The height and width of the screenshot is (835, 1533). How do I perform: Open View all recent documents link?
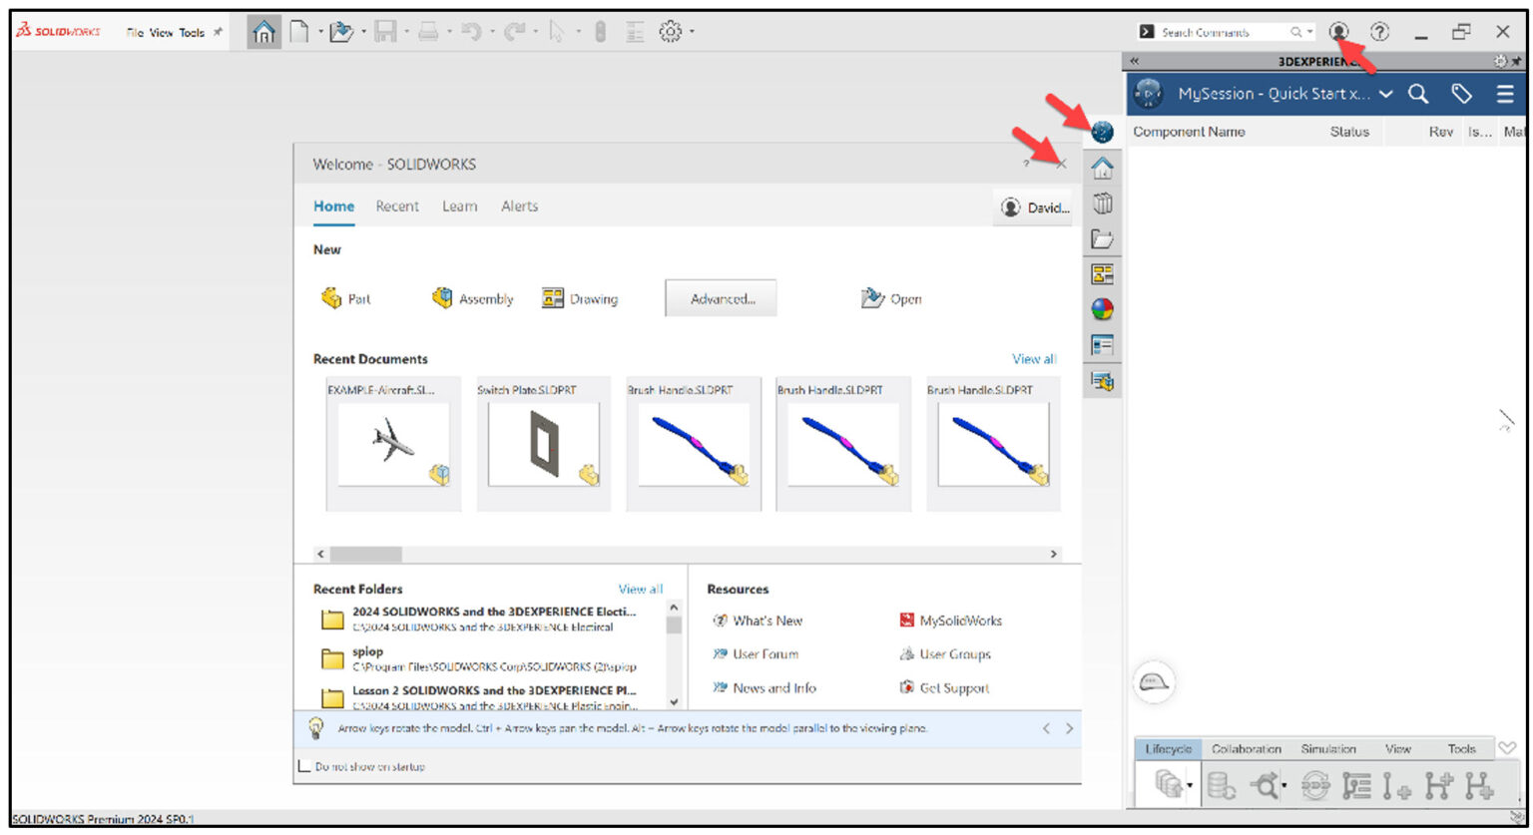[1035, 358]
